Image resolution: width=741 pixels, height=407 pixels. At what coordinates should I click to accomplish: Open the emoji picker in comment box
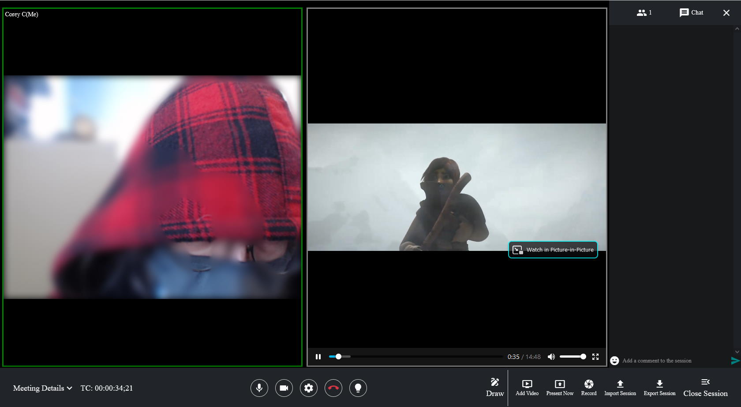pos(614,361)
